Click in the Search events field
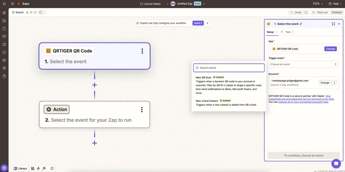Viewport: 345px width, 172px height. pos(229,68)
